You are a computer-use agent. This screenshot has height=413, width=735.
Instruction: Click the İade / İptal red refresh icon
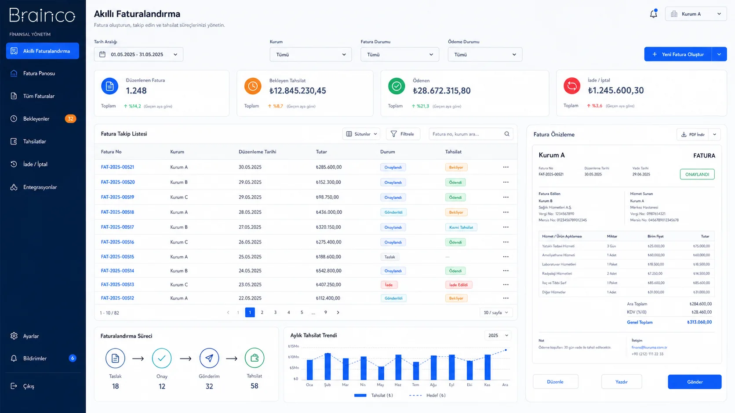click(572, 86)
